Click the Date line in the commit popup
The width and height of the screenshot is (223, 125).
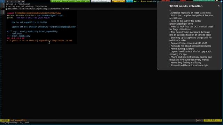pyautogui.click(x=28, y=18)
